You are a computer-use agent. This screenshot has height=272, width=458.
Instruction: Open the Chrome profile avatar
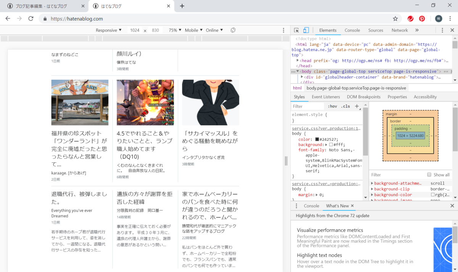(439, 19)
